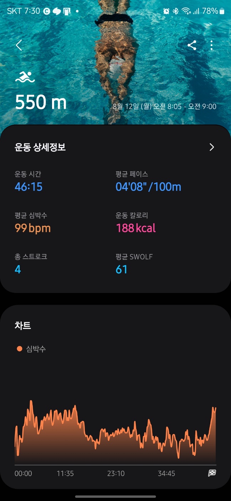The height and width of the screenshot is (501, 231).
Task: Open detailed workout stats via the arrow
Action: point(211,147)
